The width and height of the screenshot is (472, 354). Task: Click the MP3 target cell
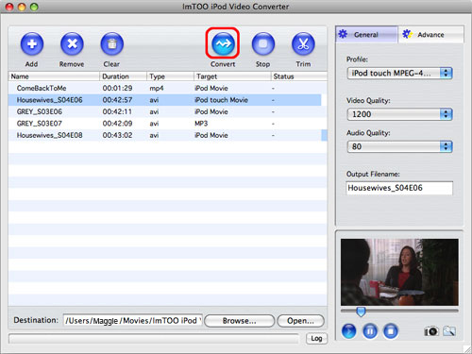[x=201, y=124]
